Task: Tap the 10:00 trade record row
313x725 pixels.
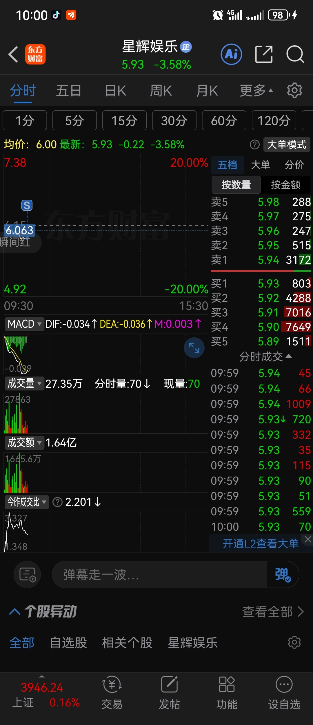Action: tap(261, 527)
